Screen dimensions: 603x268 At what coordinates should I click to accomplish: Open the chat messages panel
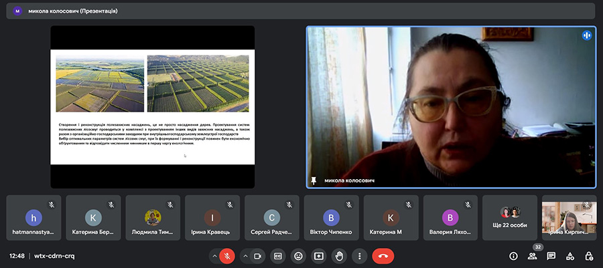tap(551, 255)
